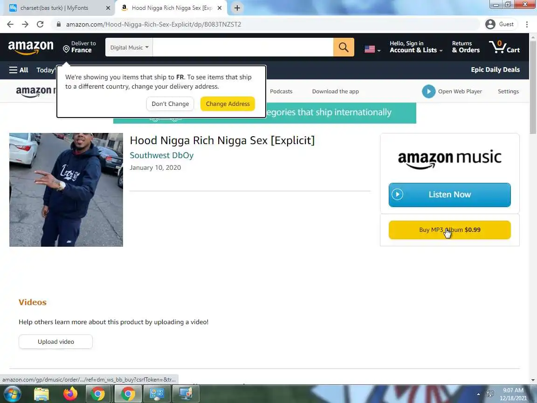Screen dimensions: 537x403
Task: Close the Amazon product tab
Action: (x=220, y=8)
